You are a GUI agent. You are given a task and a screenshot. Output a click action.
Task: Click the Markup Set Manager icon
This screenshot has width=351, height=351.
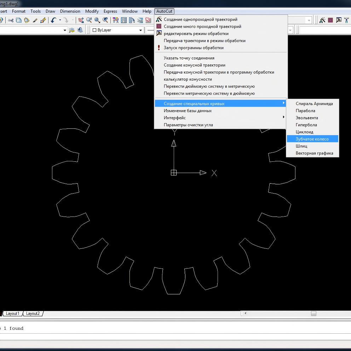click(148, 21)
